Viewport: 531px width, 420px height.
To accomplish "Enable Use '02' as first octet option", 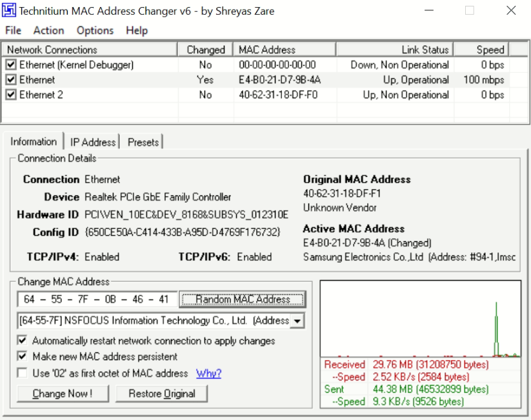I will [x=23, y=373].
